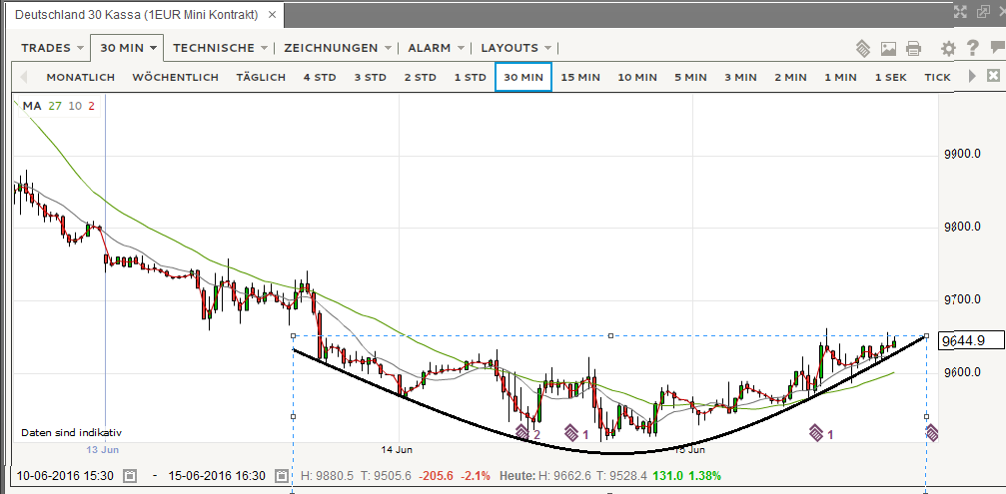Click the fullscreen expand icon
Screen dimensions: 1006x494
tap(960, 12)
